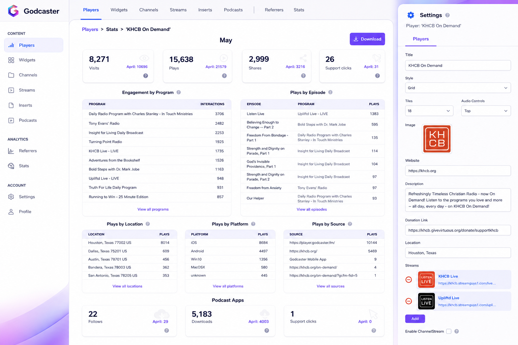Open Widgets from sidebar grid icon

(x=11, y=60)
